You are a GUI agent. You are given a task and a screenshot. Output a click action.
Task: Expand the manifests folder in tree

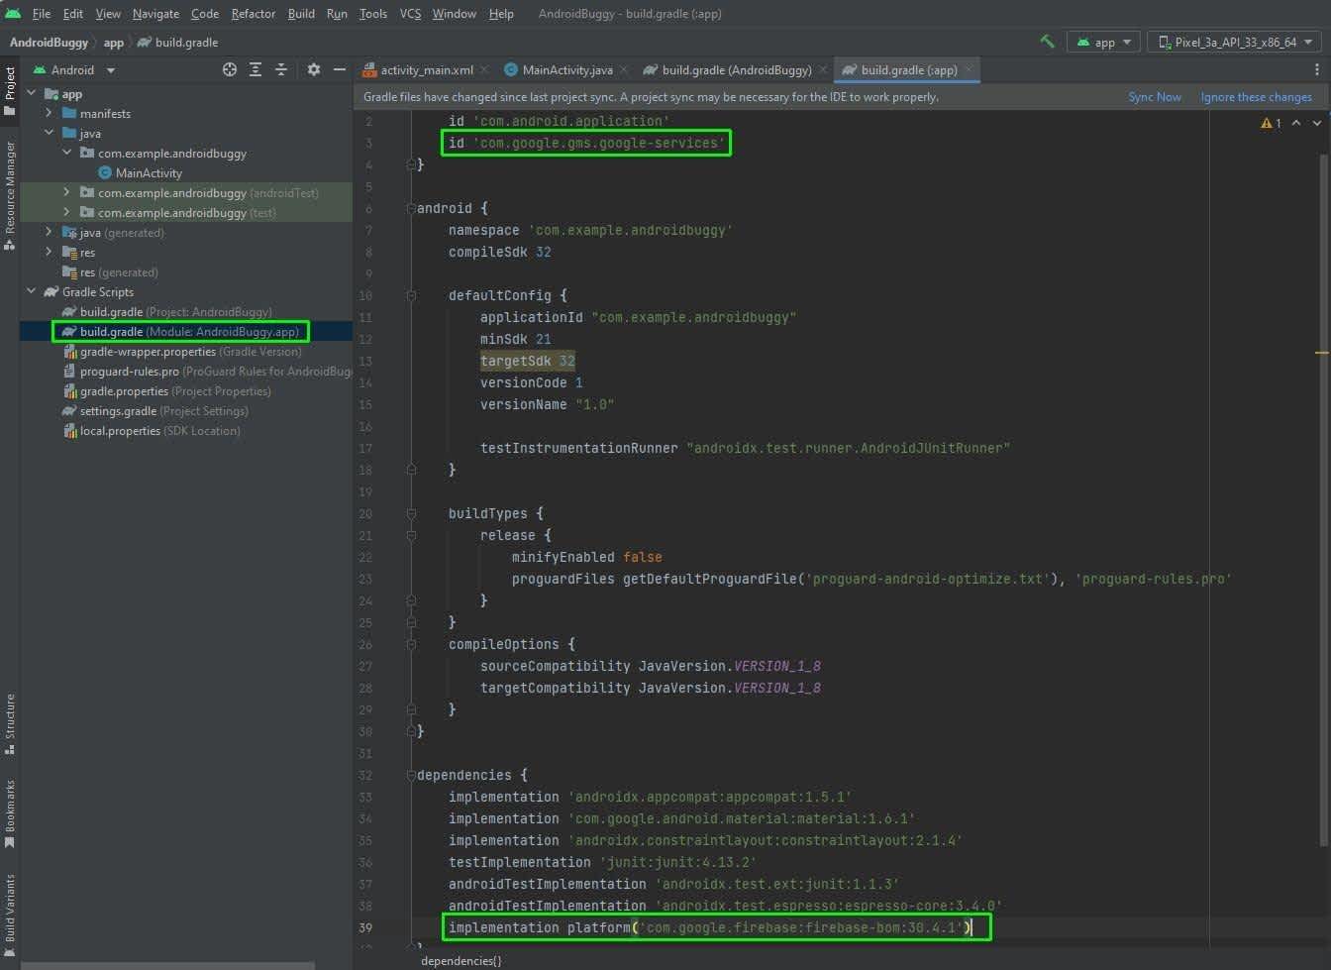(x=49, y=114)
